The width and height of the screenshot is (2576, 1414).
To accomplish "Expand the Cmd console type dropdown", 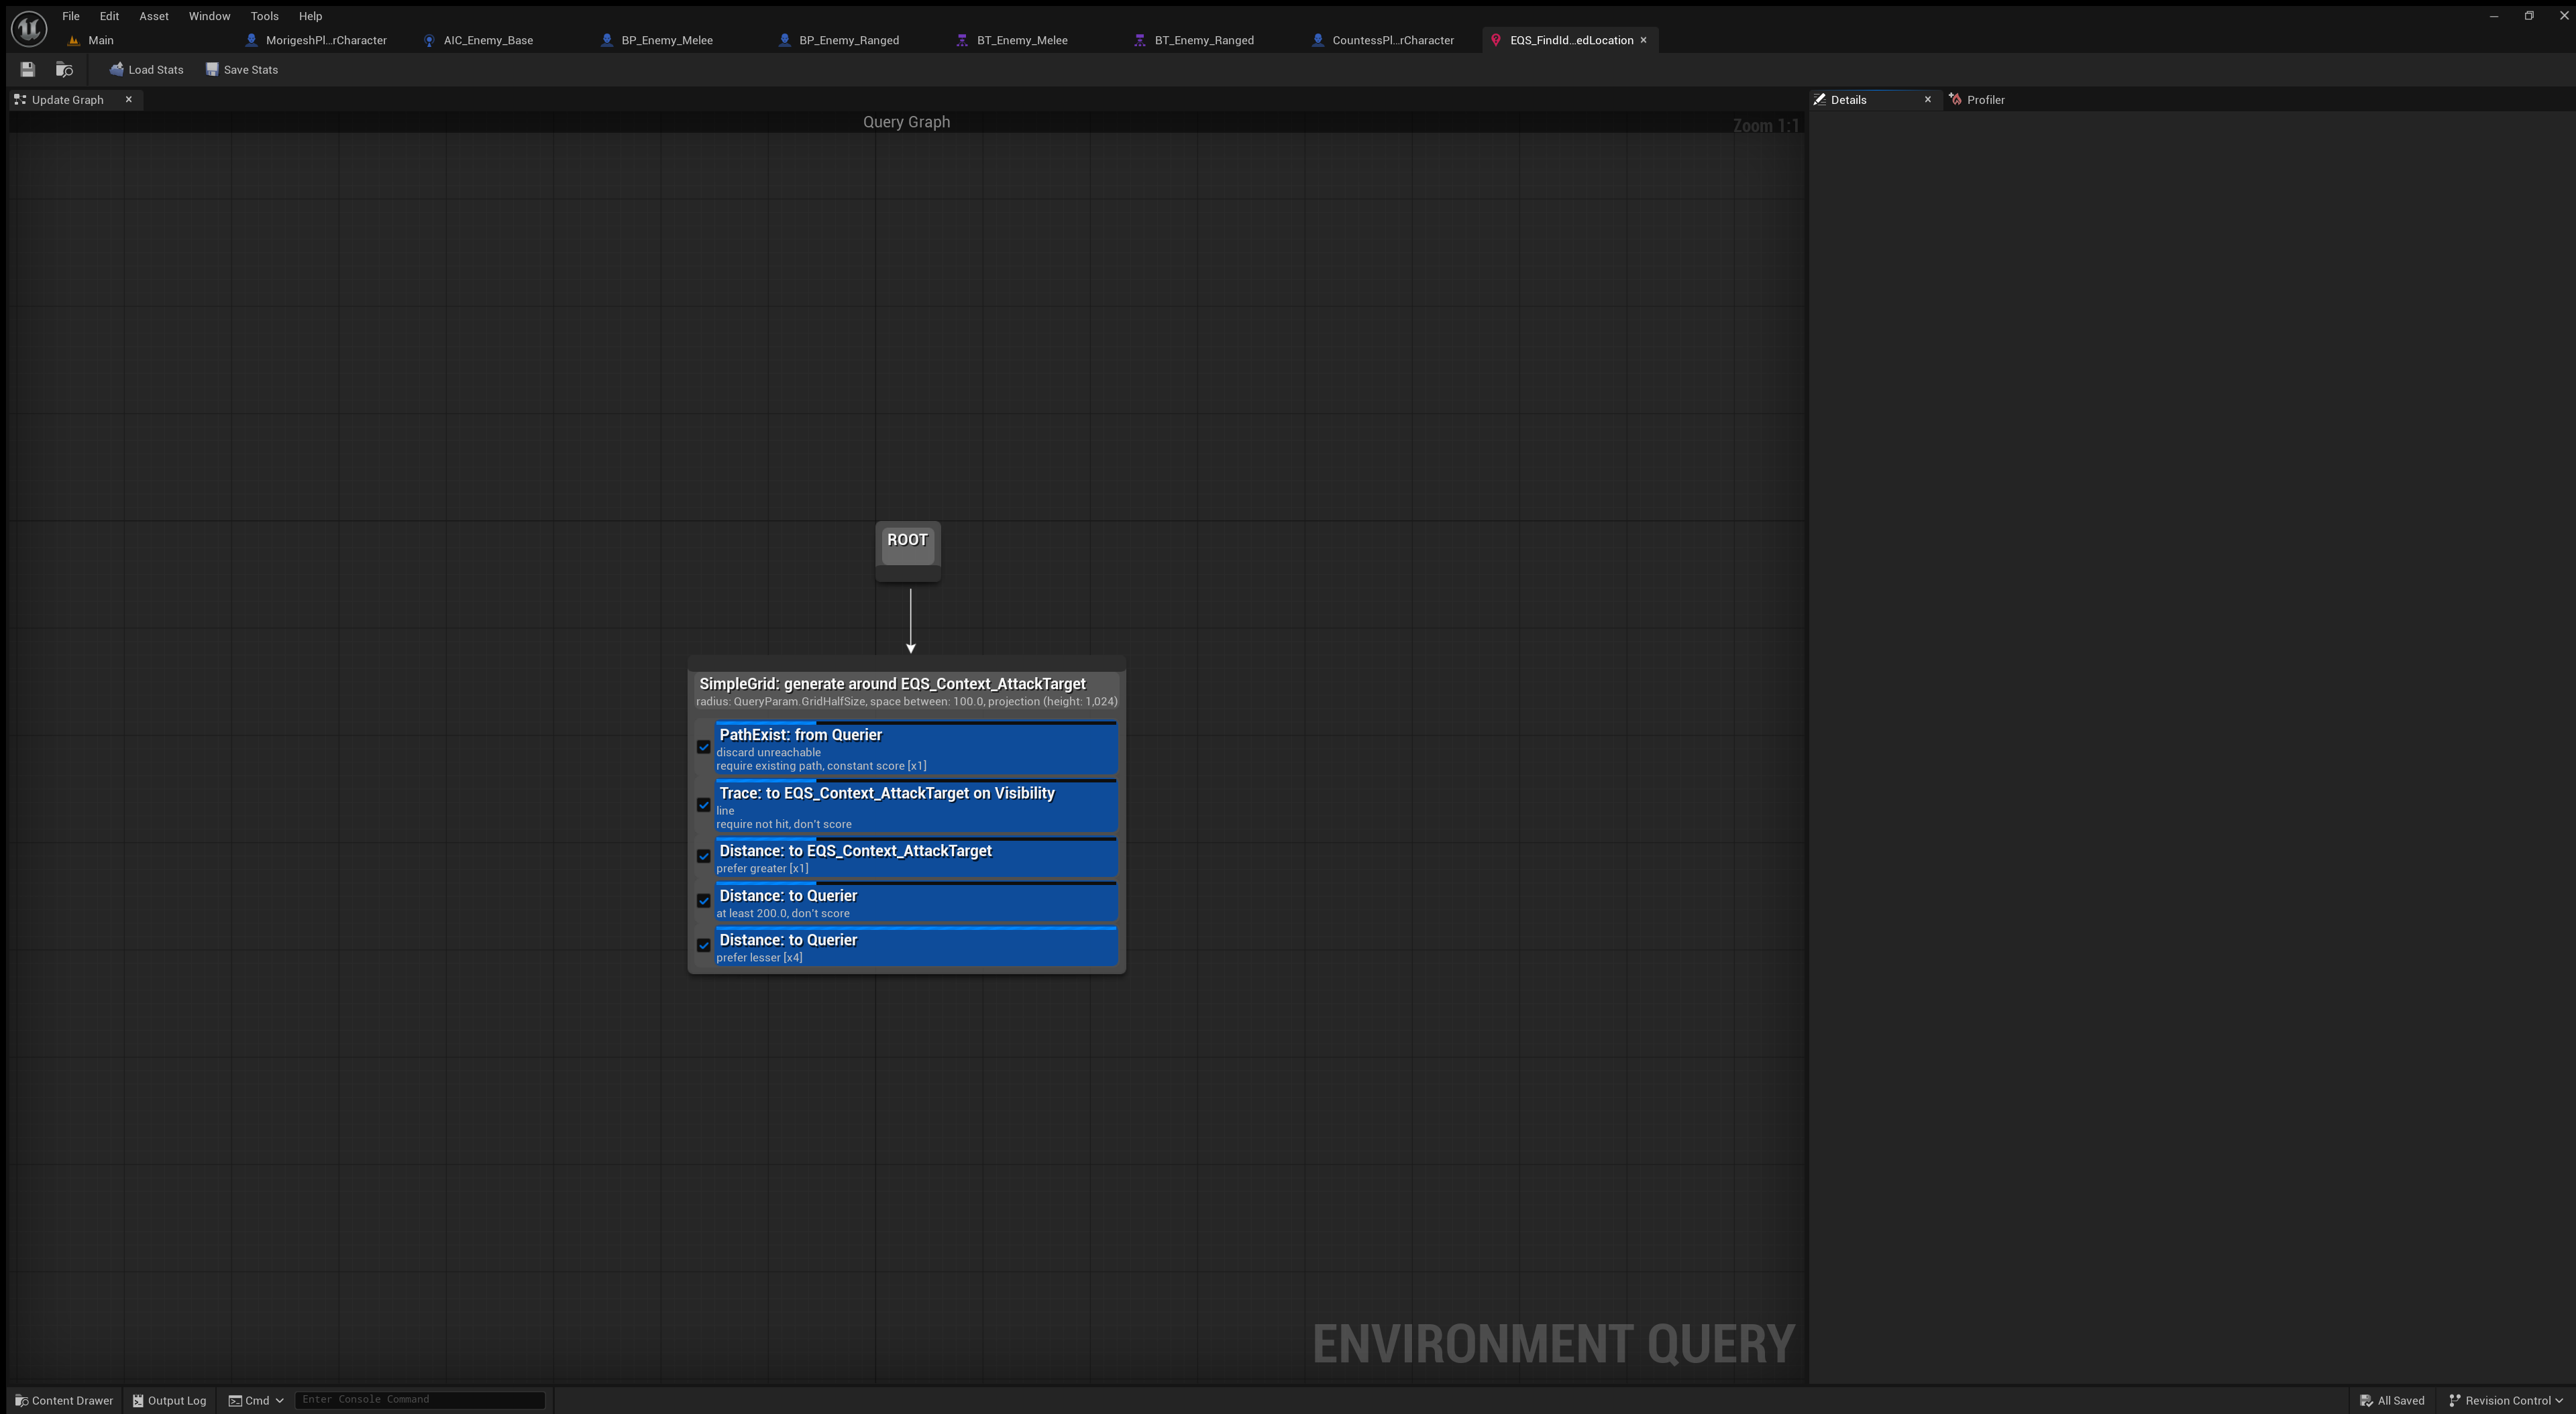I will click(257, 1400).
